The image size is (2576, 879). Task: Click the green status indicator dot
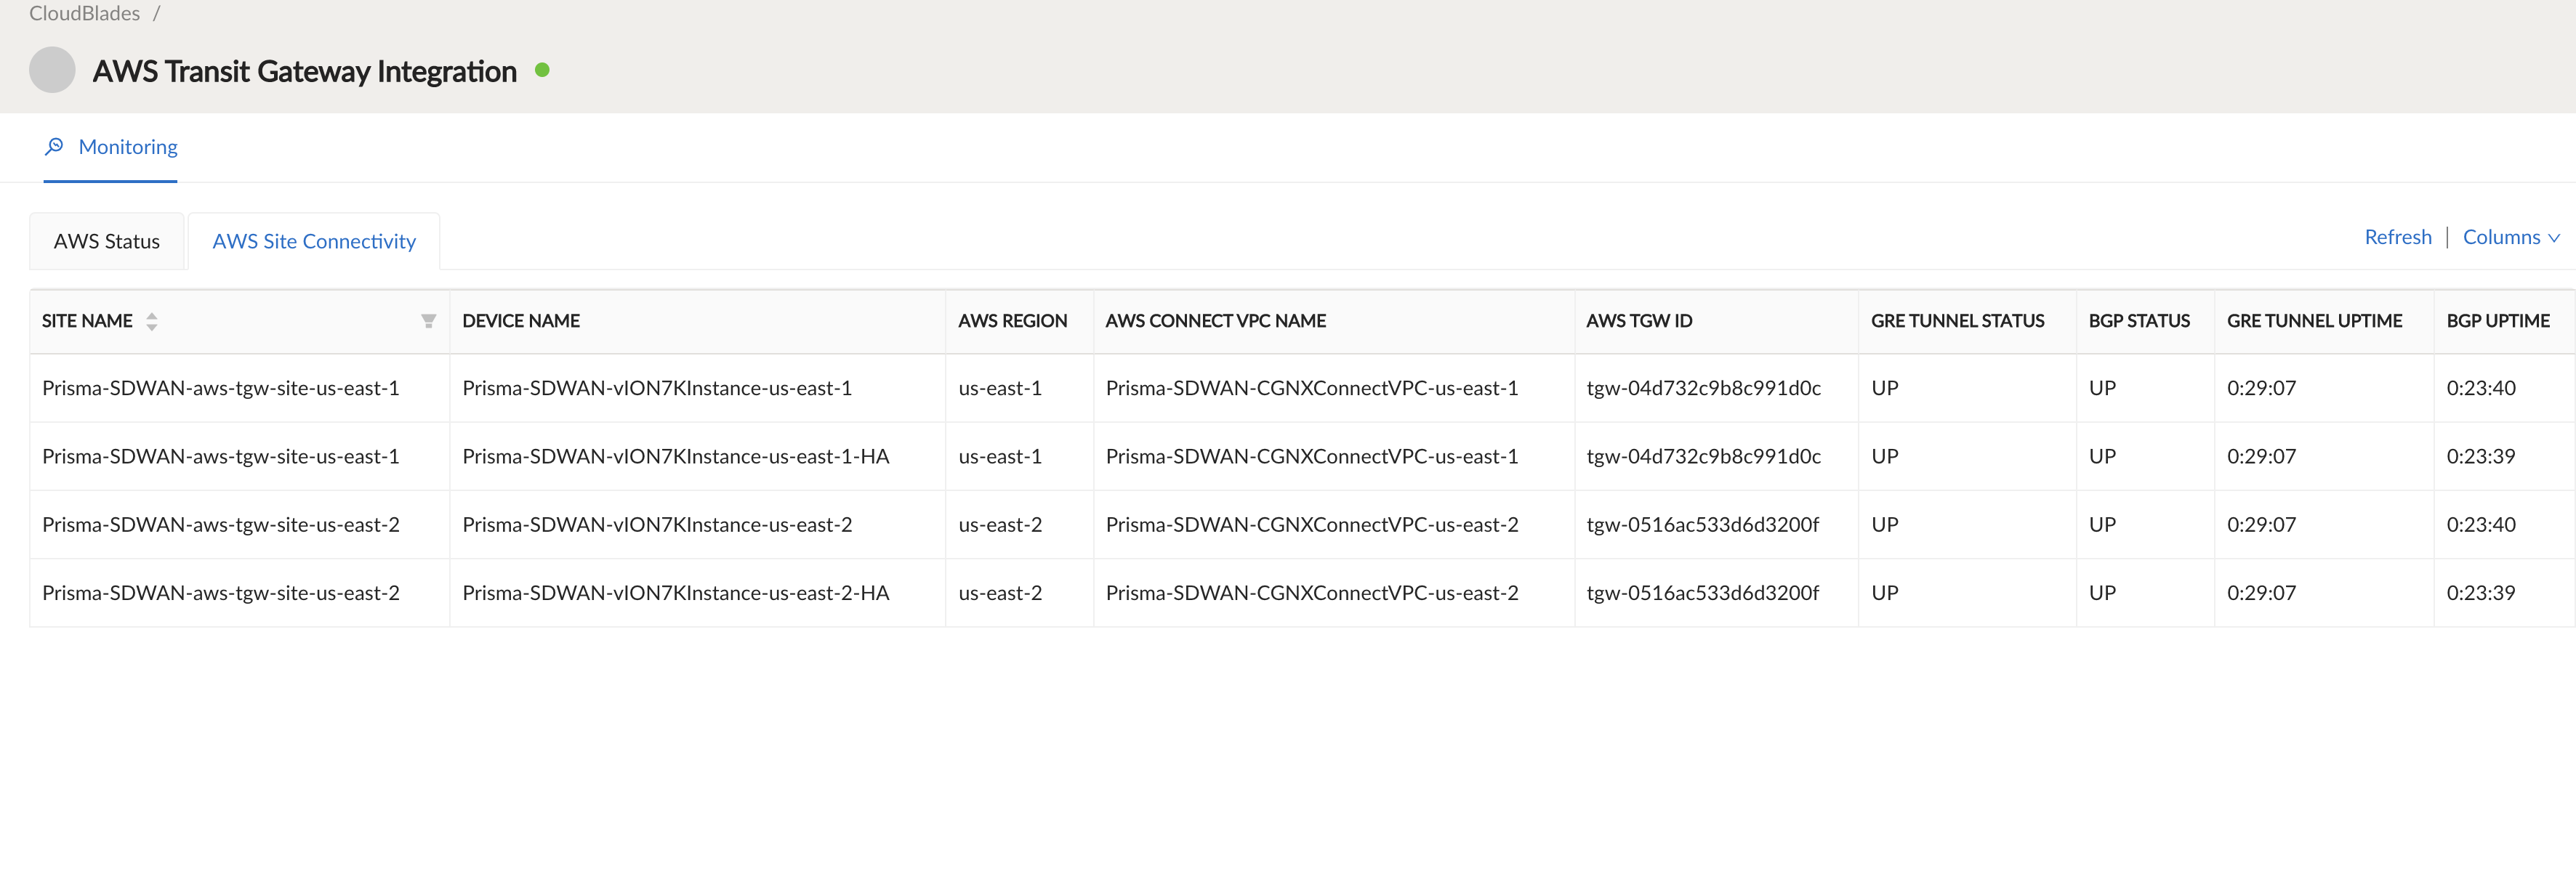542,70
